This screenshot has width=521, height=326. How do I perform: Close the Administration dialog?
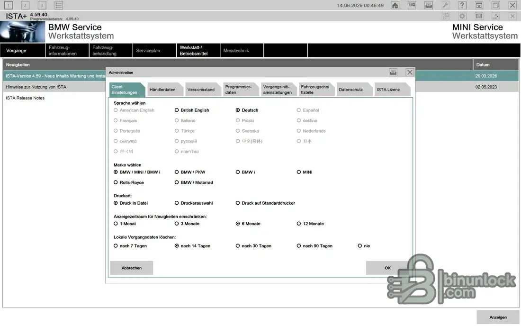pyautogui.click(x=410, y=72)
